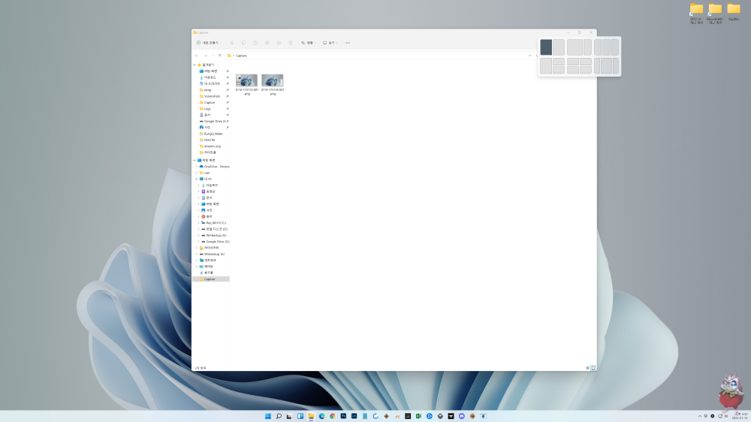Viewport: 751px width, 422px height.
Task: Launch Lightroom Classic (LrC) from taskbar
Action: 354,416
